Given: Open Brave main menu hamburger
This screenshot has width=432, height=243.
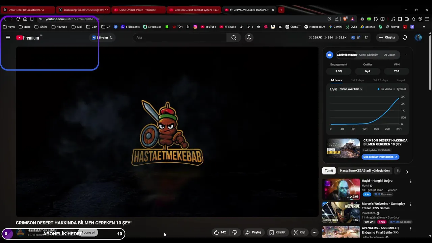Looking at the screenshot, I should coord(427,19).
